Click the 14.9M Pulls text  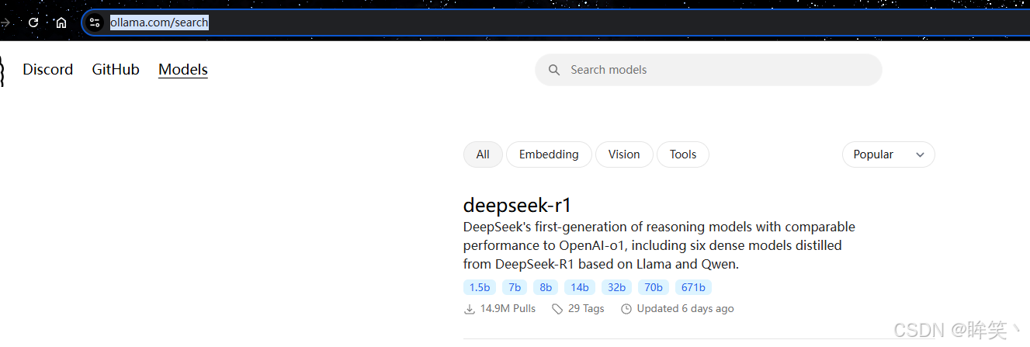click(508, 309)
